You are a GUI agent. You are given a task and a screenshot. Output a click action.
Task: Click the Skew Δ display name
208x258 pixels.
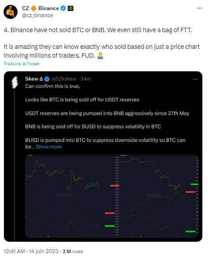click(x=34, y=79)
